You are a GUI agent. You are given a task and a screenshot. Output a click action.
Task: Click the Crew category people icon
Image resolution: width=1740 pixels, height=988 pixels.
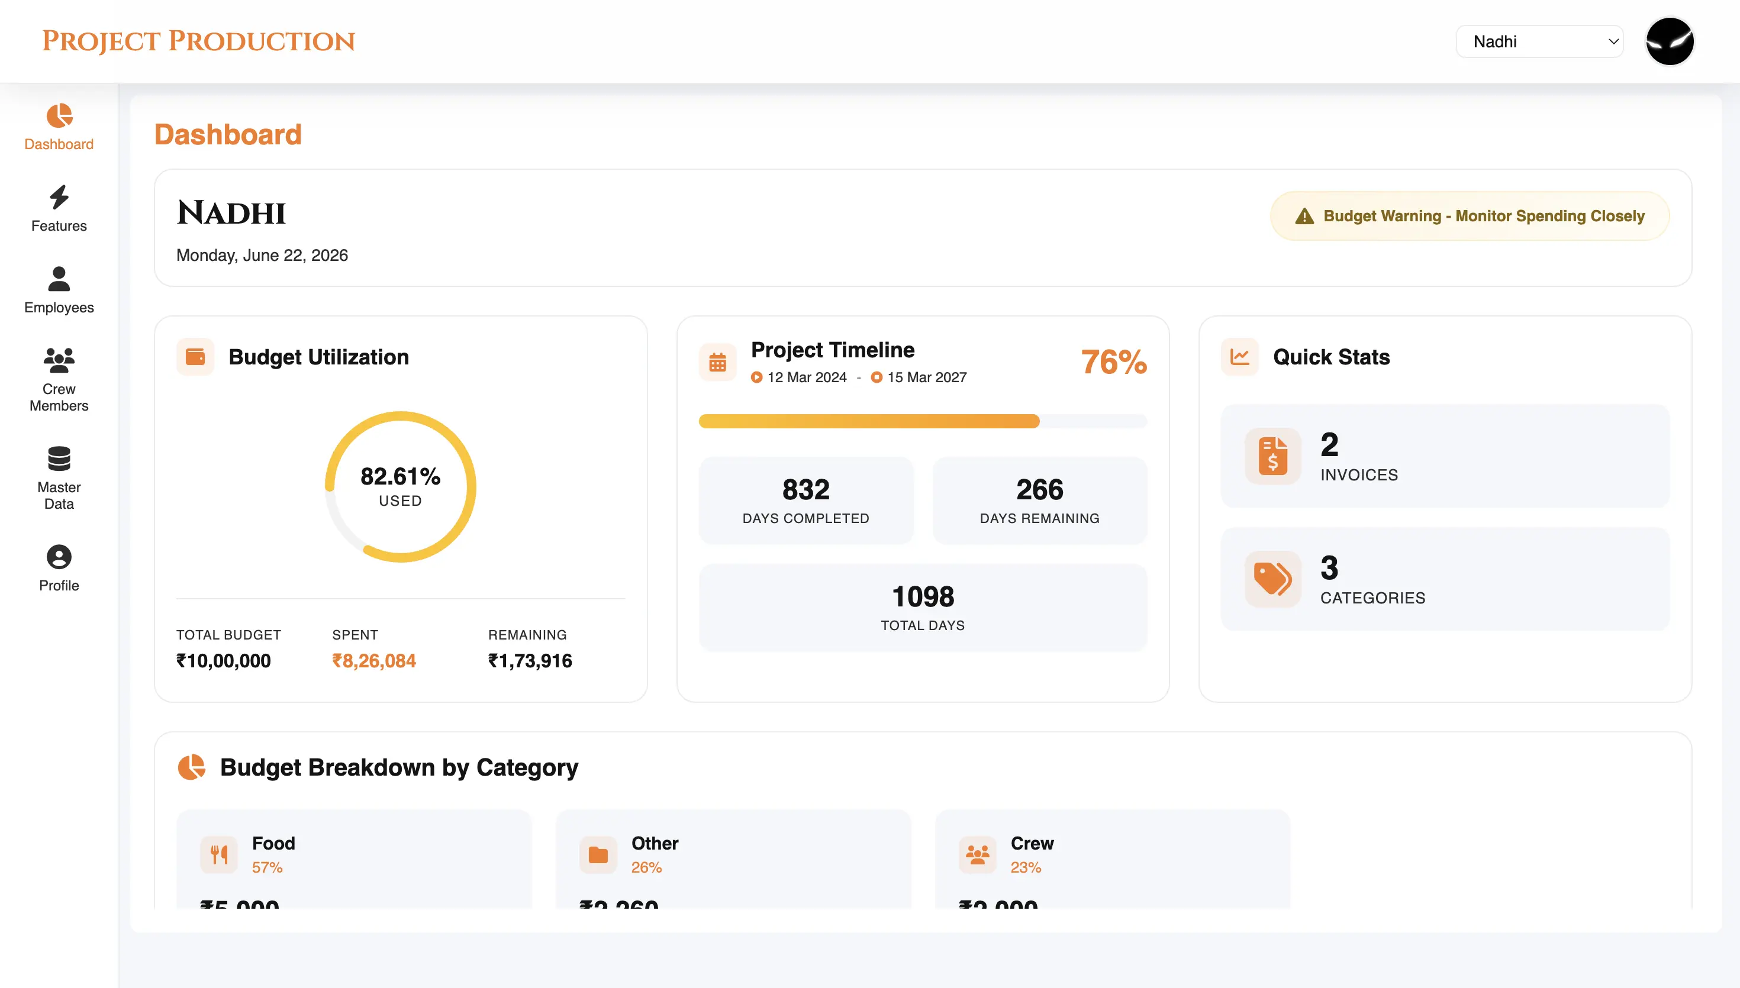tap(977, 855)
